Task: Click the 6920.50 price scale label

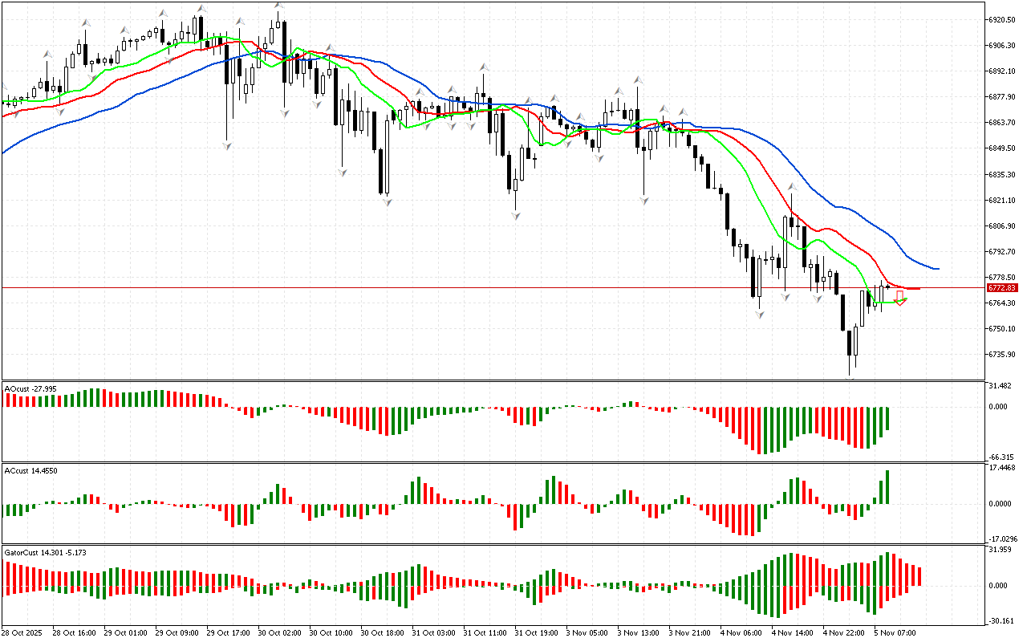Action: click(1003, 19)
